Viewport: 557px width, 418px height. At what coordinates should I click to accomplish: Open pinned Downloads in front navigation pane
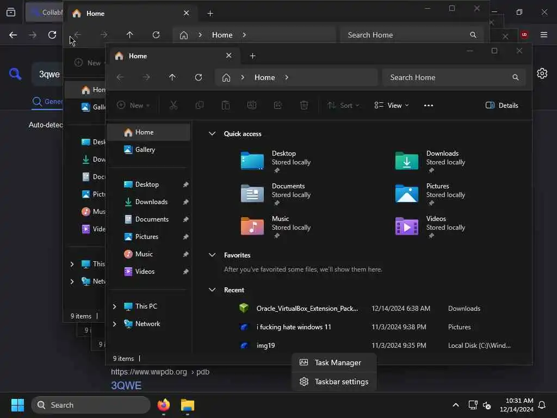148,202
